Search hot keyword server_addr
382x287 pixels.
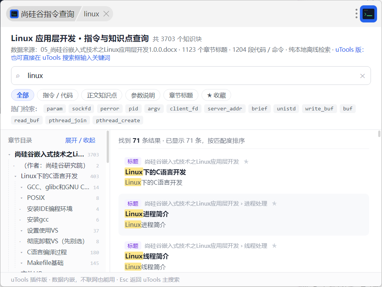(225, 108)
